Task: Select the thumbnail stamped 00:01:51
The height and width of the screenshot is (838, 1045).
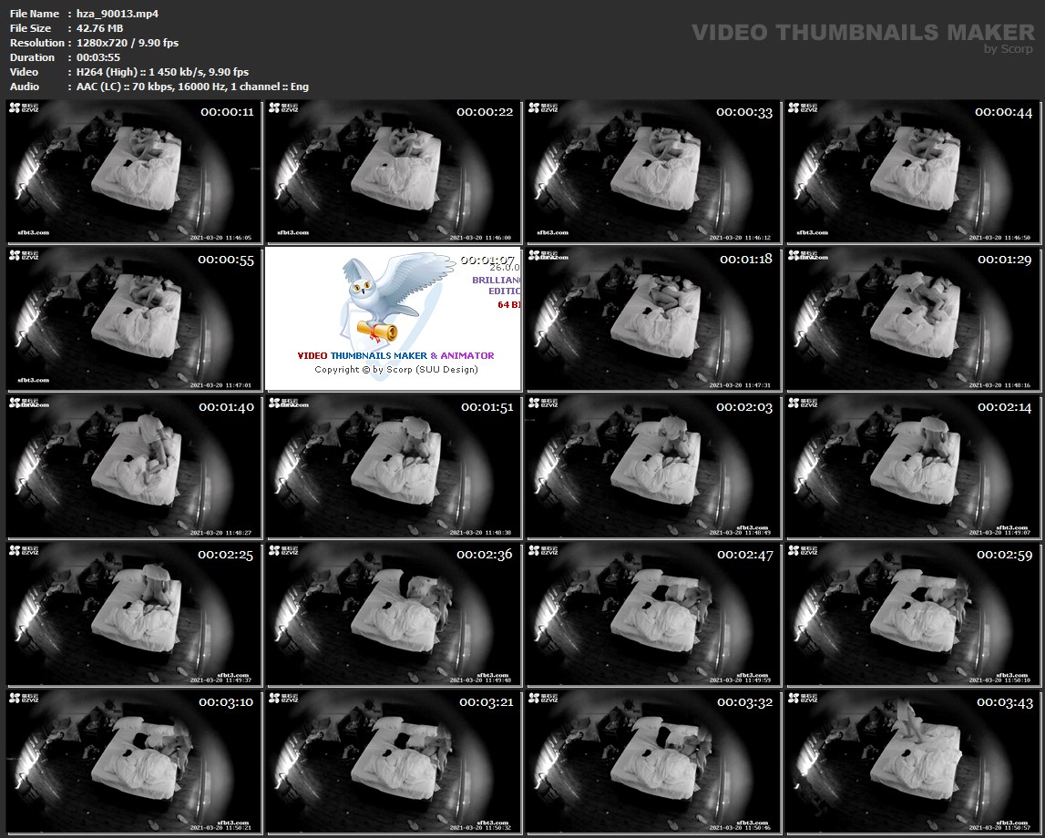Action: [x=394, y=466]
